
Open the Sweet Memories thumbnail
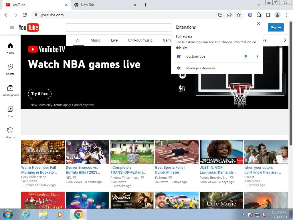[132, 200]
